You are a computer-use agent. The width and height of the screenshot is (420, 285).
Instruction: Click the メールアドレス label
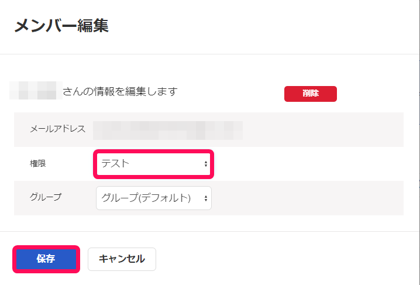click(57, 129)
